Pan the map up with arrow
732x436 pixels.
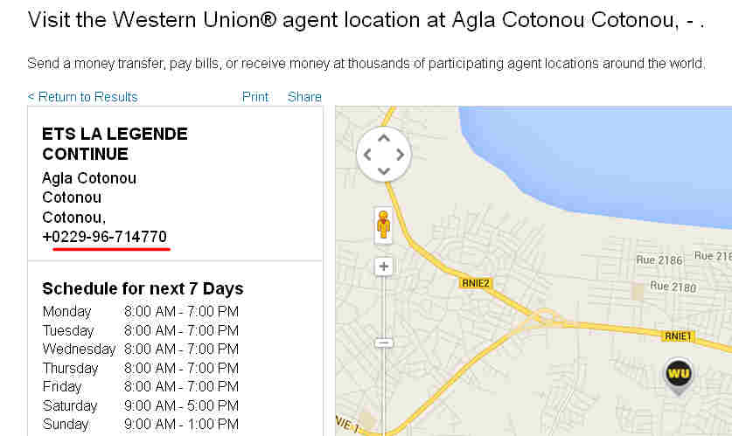383,138
